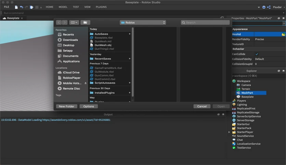Image resolution: width=286 pixels, height=165 pixels.
Task: Expand the RecentSaves folder arrow
Action: (130, 59)
